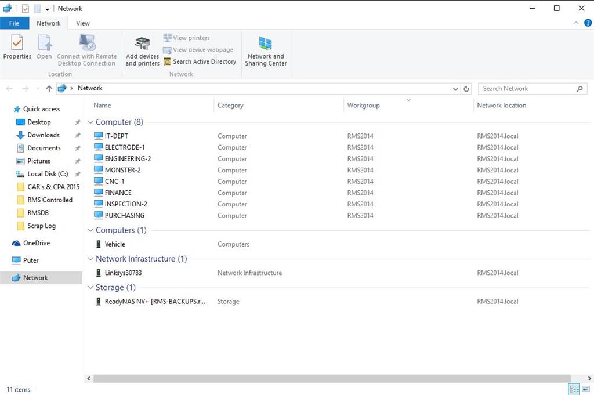Select the ENGINEERING-2 computer
Image resolution: width=594 pixels, height=395 pixels.
[128, 159]
